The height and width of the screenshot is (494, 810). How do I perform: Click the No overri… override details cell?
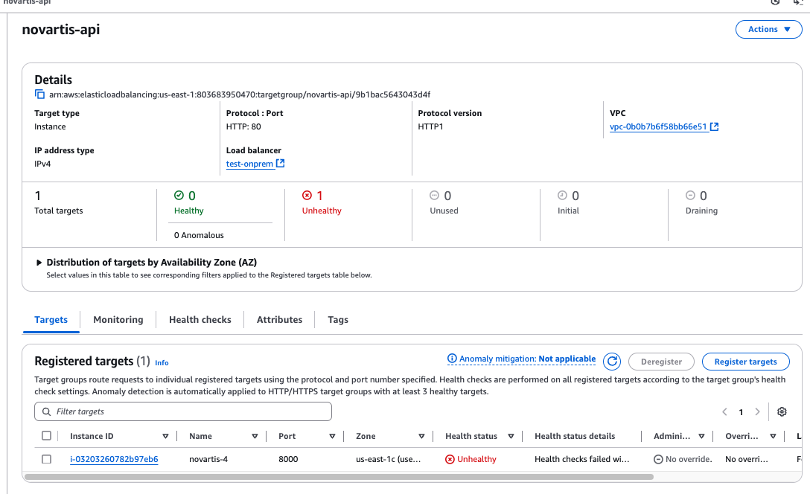tap(747, 459)
